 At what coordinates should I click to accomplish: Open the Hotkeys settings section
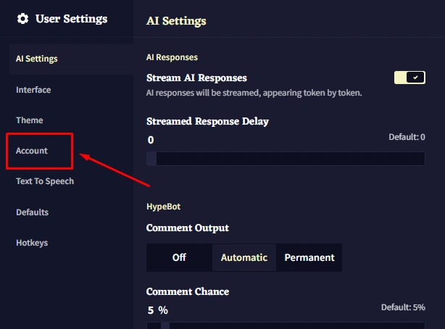pyautogui.click(x=32, y=243)
